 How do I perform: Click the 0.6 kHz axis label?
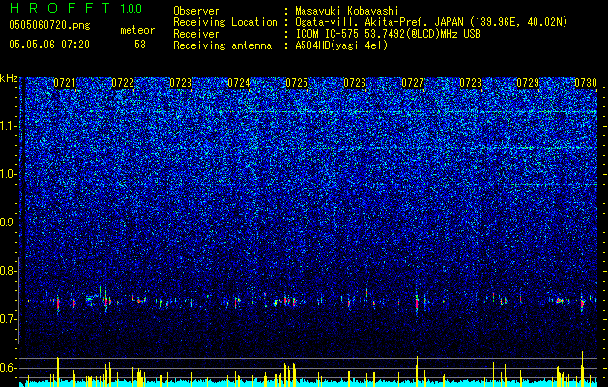coord(8,368)
